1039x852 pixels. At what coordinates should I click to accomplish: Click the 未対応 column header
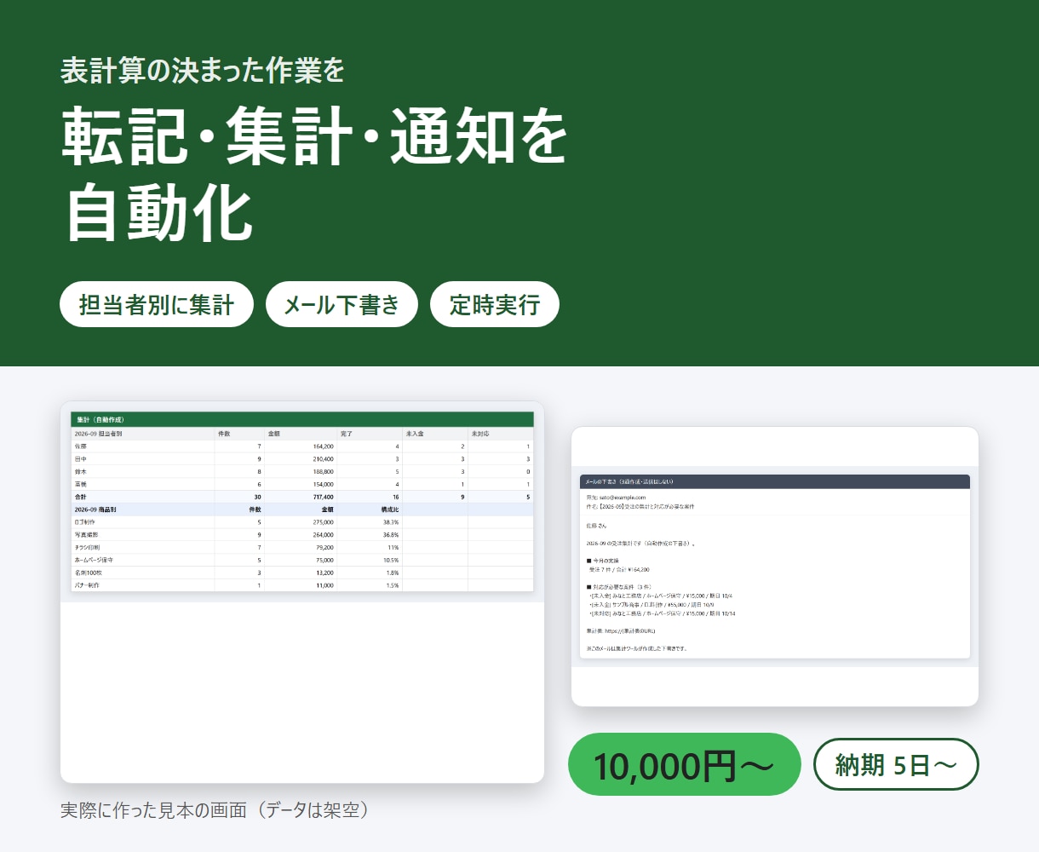click(x=501, y=434)
